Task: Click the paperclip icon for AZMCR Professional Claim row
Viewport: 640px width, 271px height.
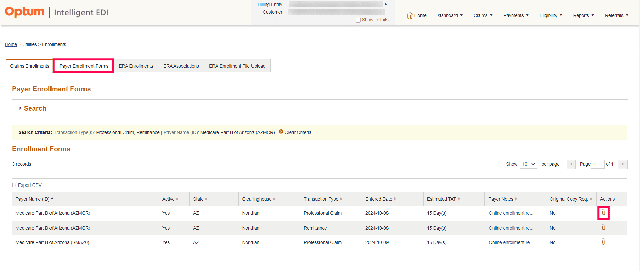Action: (603, 213)
